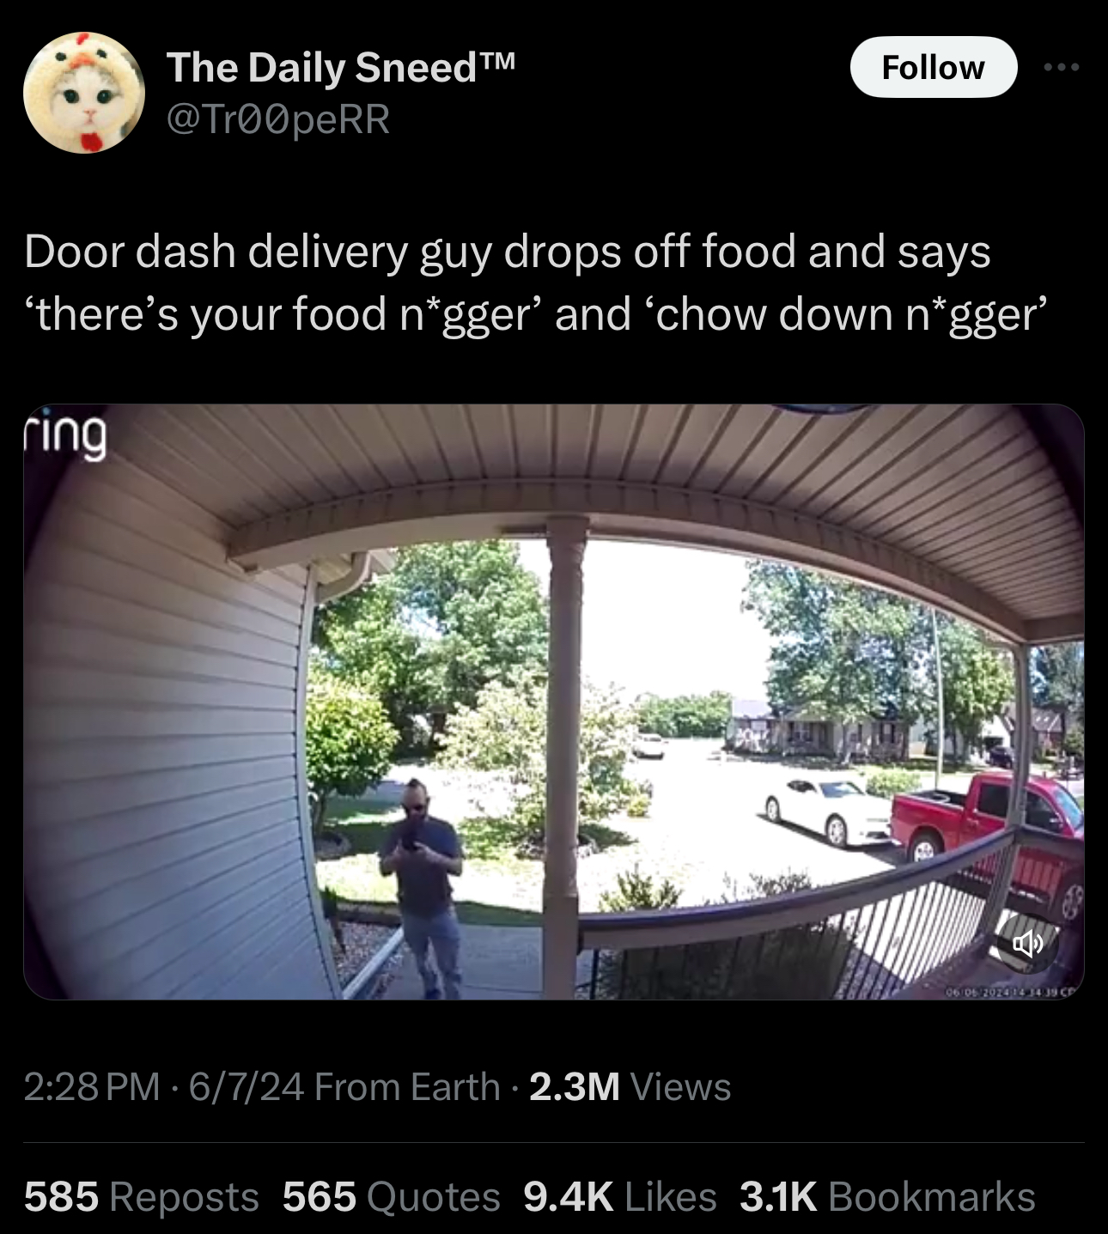This screenshot has height=1234, width=1108.
Task: Click the From Earth location label
Action: coord(407,1086)
